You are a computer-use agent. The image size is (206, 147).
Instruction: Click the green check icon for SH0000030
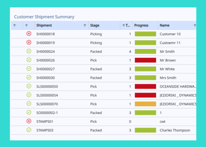[29, 77]
